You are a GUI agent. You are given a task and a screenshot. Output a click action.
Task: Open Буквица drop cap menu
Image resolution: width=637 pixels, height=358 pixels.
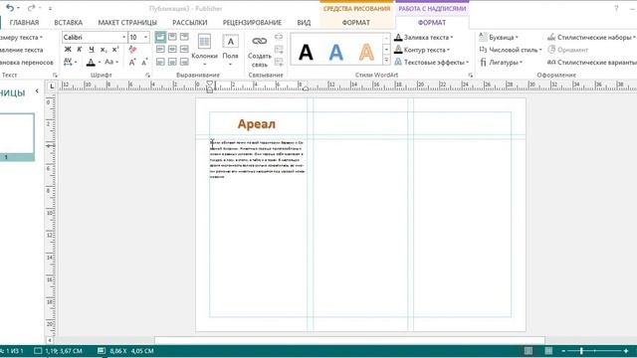pyautogui.click(x=499, y=38)
